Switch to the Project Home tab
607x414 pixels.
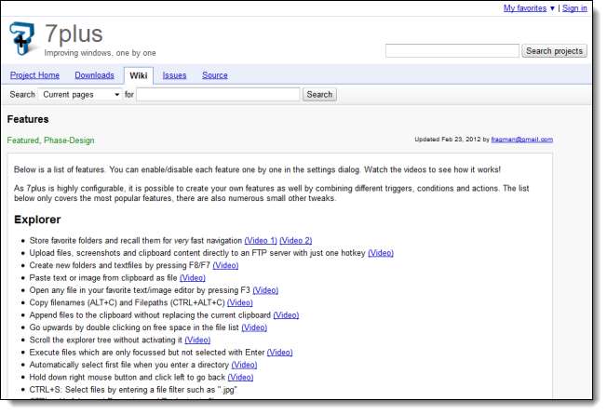click(x=34, y=75)
